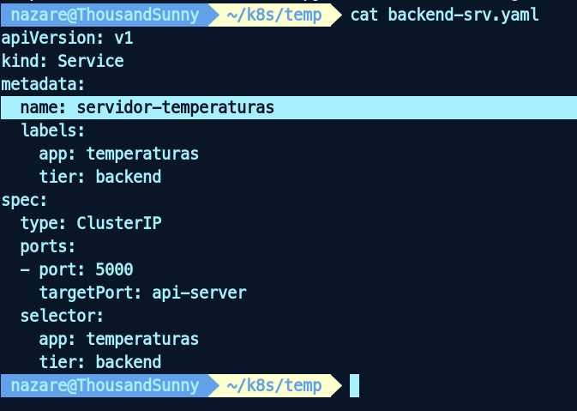Click the targetPort: api-server line
The height and width of the screenshot is (411, 577).
(x=142, y=293)
